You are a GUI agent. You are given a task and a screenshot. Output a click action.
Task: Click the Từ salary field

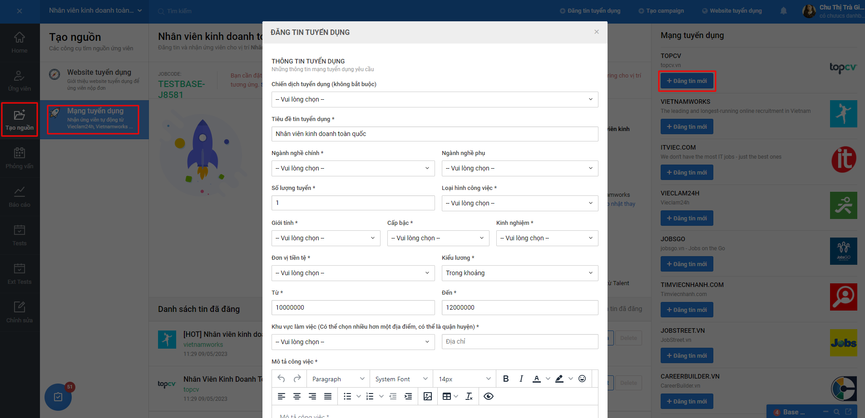(353, 307)
